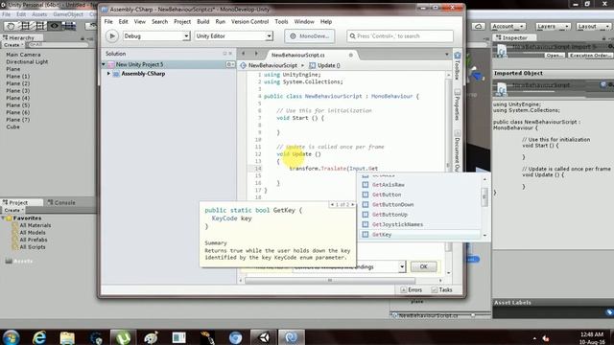This screenshot has height=345, width=614.
Task: Select Cube in Unity Hierarchy
Action: click(x=12, y=126)
